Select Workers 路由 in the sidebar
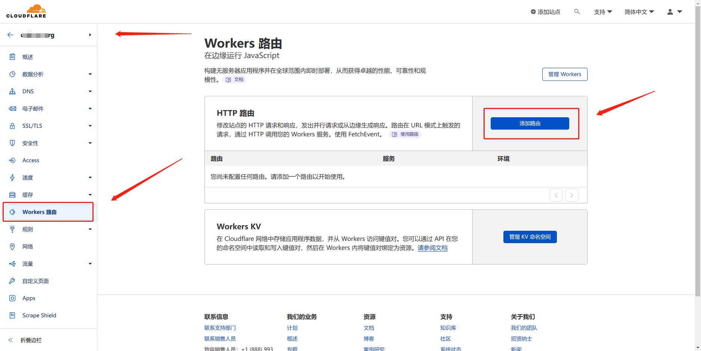Screen dimensions: 701x351 click(39, 212)
